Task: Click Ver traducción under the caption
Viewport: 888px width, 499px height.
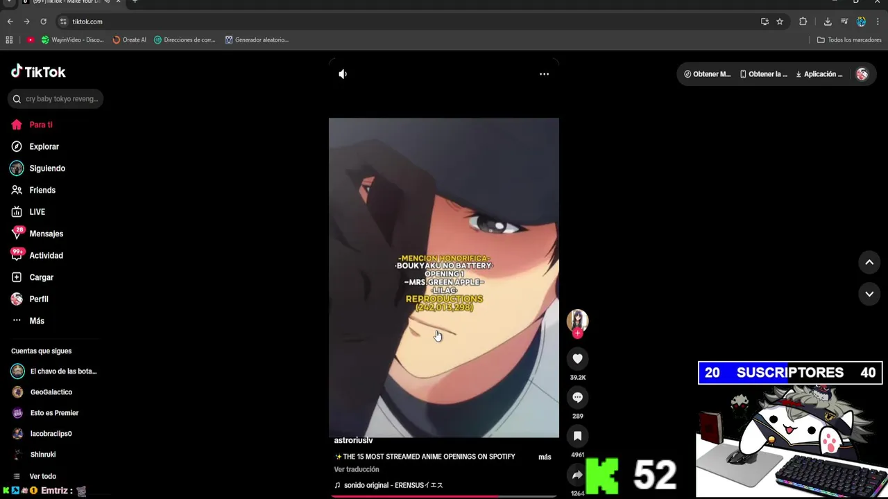Action: point(357,469)
